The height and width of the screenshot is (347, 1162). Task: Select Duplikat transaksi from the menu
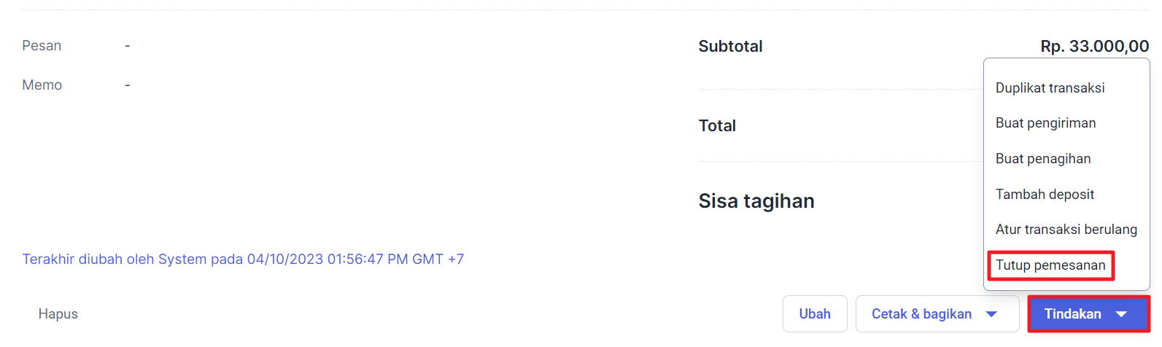[1050, 88]
